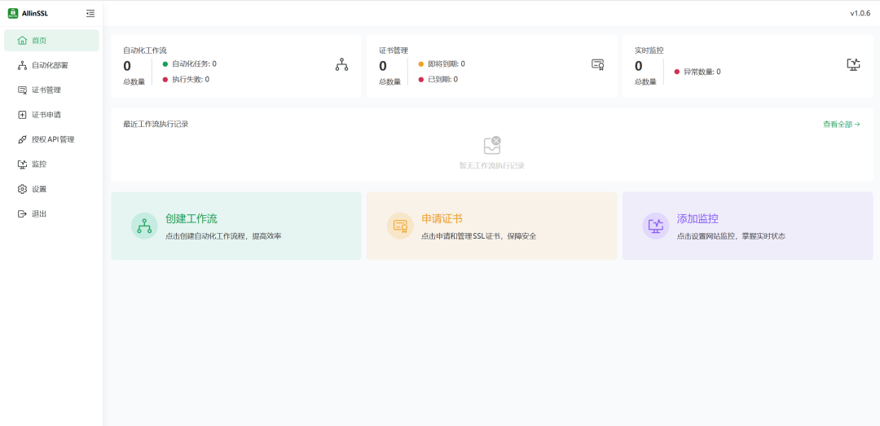Click the AllinSSL brand name

[35, 14]
